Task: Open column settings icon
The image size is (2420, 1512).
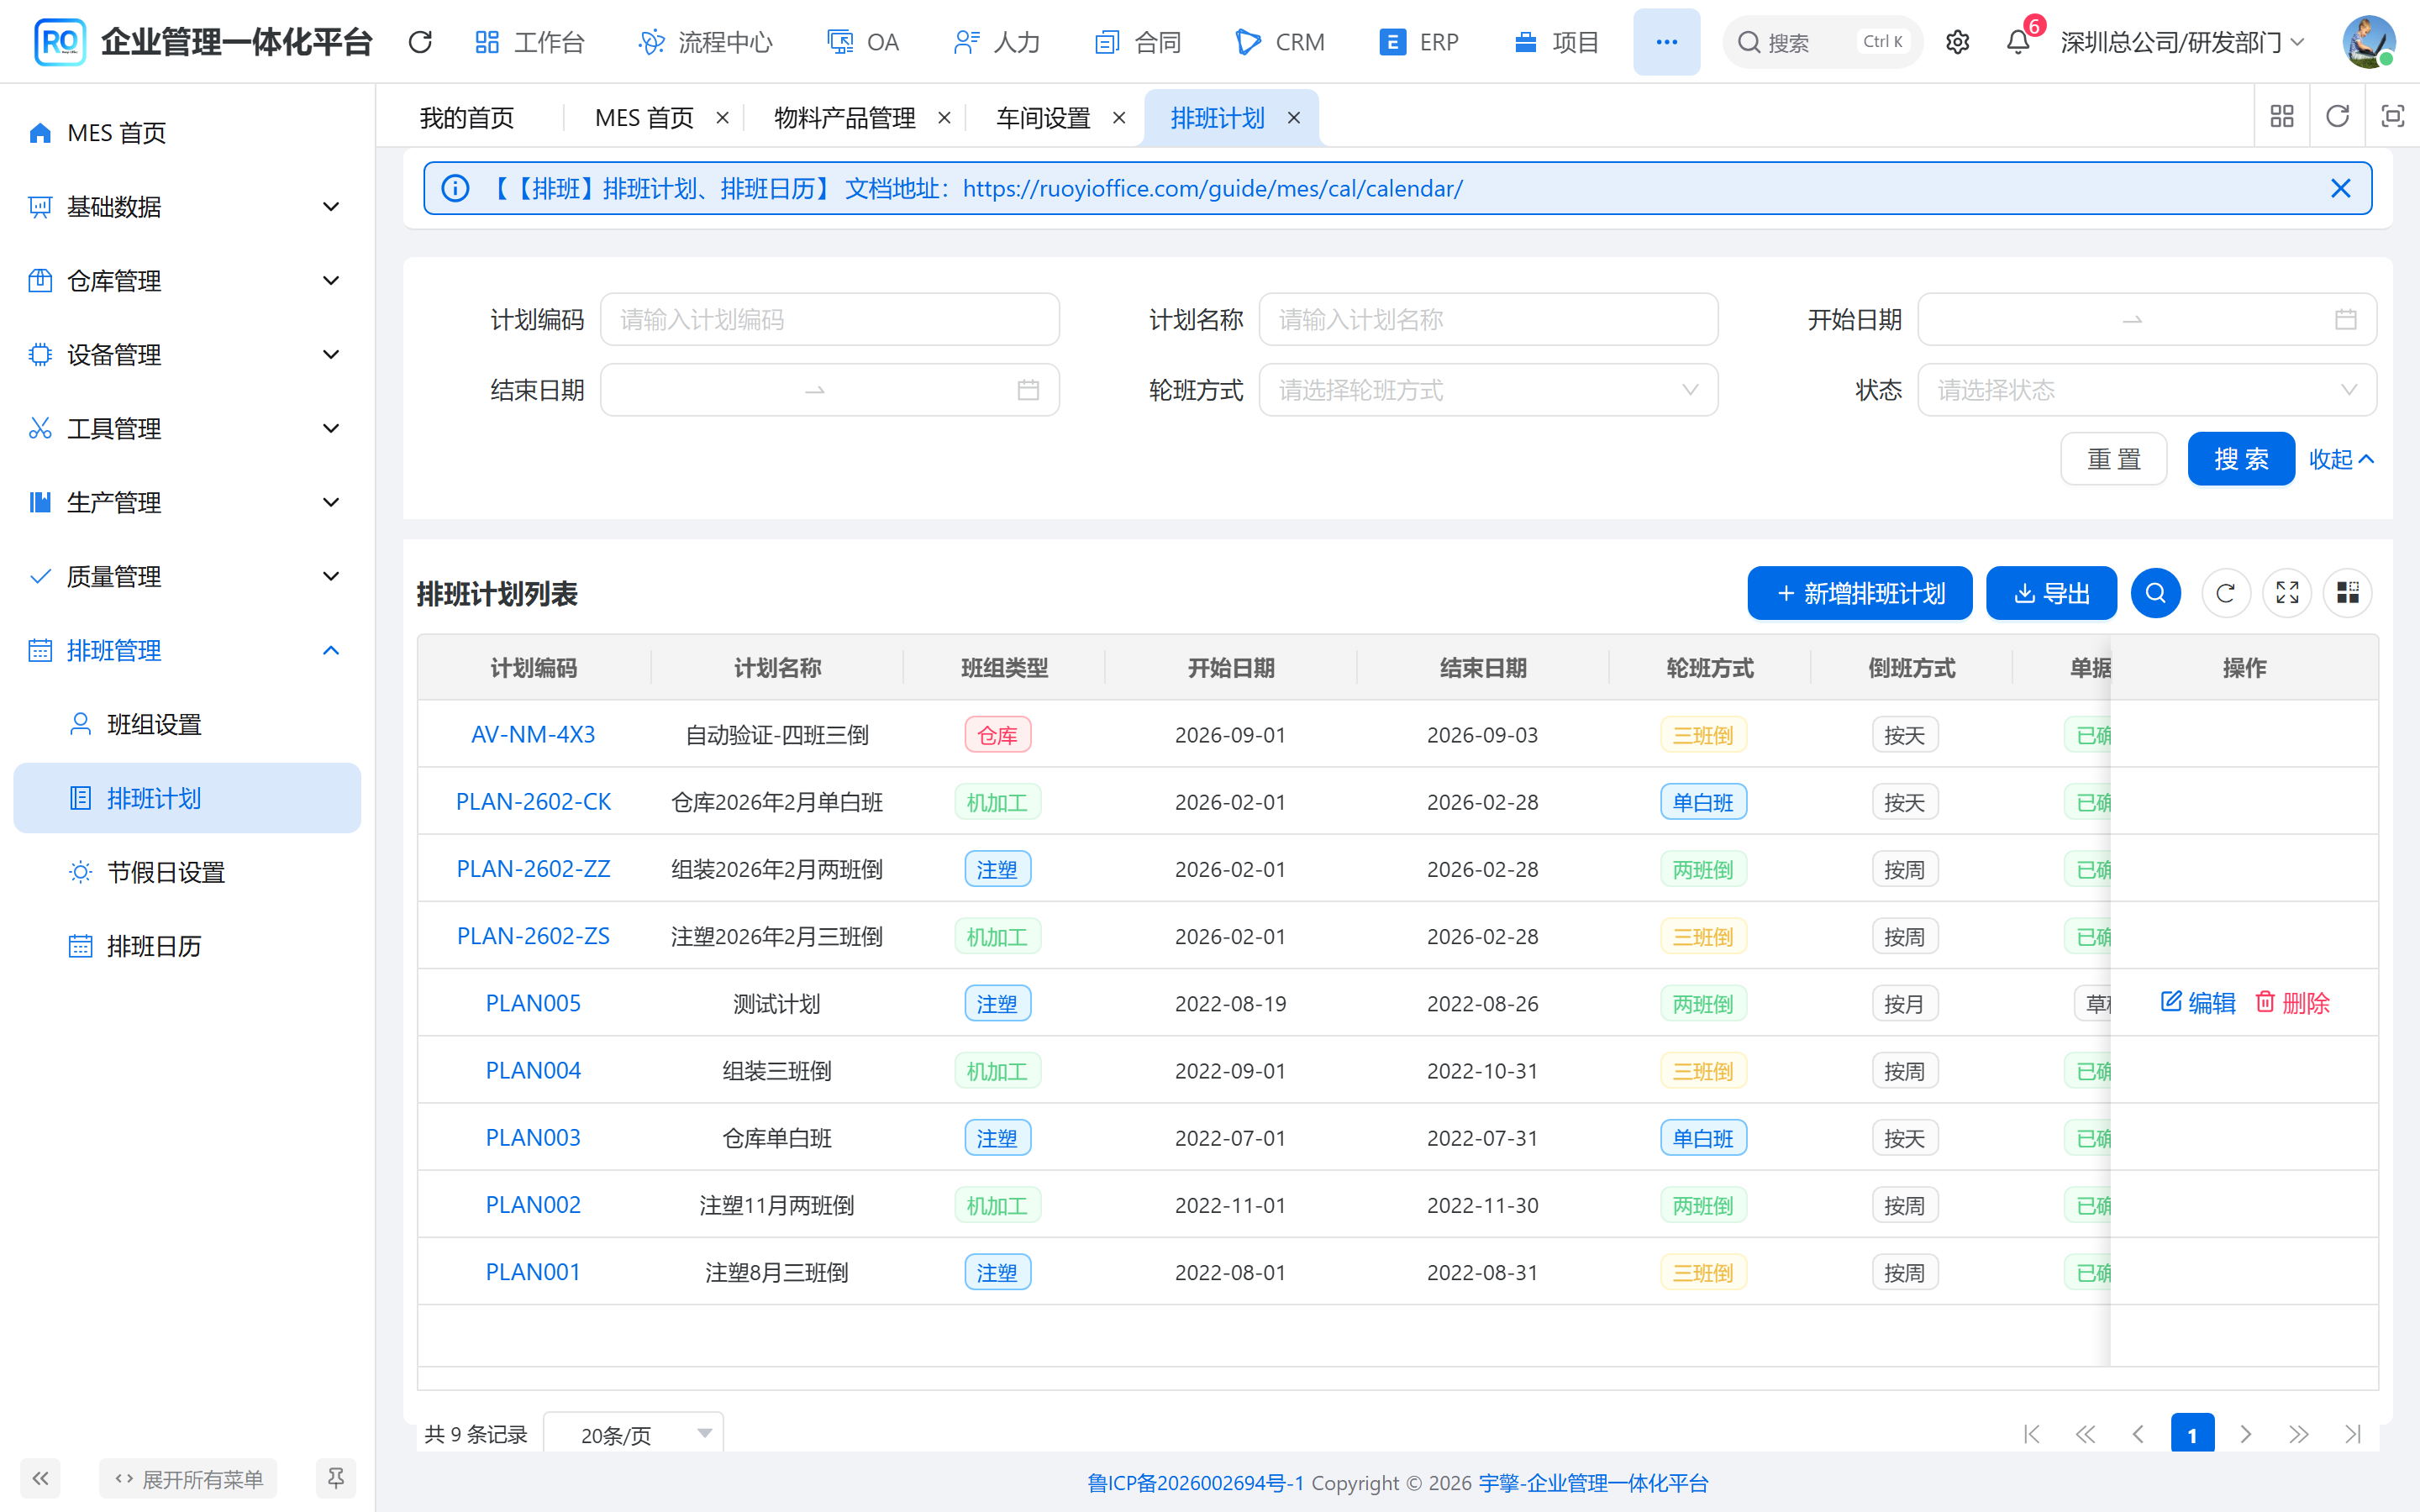Action: 2348,593
